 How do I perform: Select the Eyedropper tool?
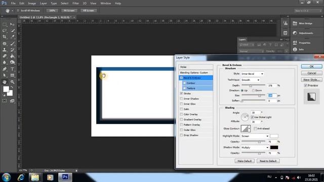[x=12, y=37]
